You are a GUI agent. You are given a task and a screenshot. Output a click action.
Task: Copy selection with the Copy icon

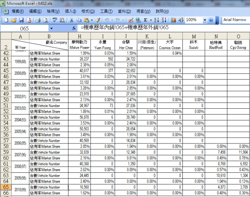tap(79, 20)
